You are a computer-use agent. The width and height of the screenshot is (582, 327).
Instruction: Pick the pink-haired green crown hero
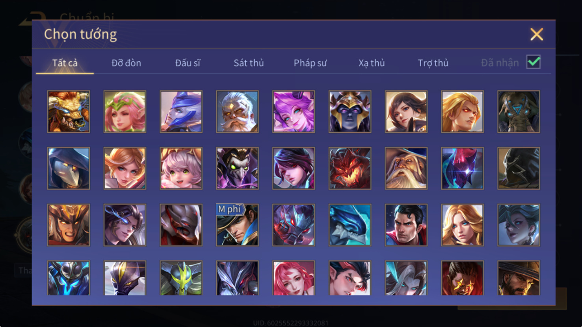coord(125,112)
